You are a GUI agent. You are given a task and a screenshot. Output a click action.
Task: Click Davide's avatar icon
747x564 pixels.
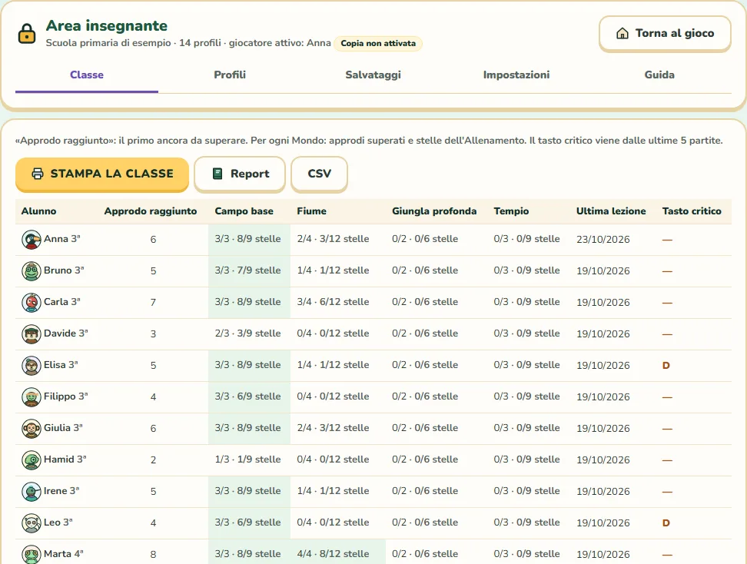pos(32,333)
